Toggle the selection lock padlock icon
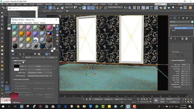Screen dimensions: 194x109 [87, 99]
